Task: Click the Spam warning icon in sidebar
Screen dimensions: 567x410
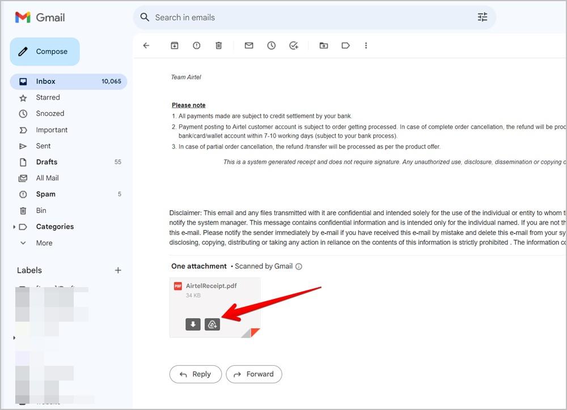Action: pos(23,194)
